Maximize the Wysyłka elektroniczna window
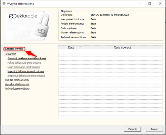The width and height of the screenshot is (166, 135). [x=150, y=4]
